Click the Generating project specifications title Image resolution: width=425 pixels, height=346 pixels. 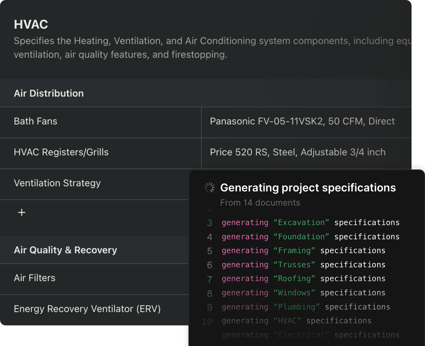tap(308, 188)
